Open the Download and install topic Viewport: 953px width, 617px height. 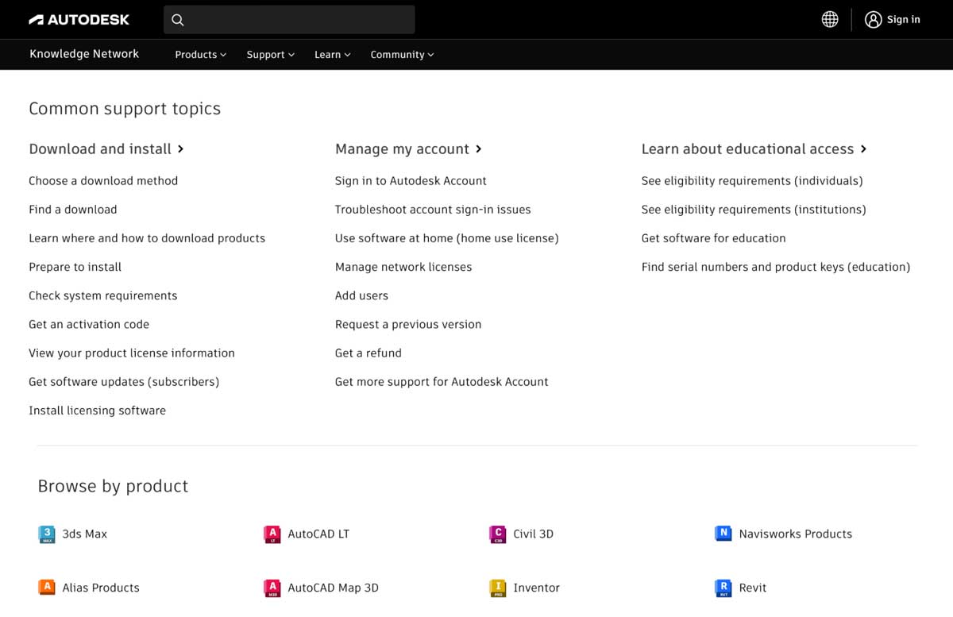[x=99, y=148]
